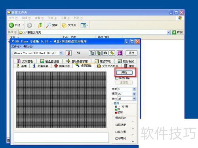Expand the Explorer address bar dropdown
Screen dimensions: 198x148
coord(168,32)
